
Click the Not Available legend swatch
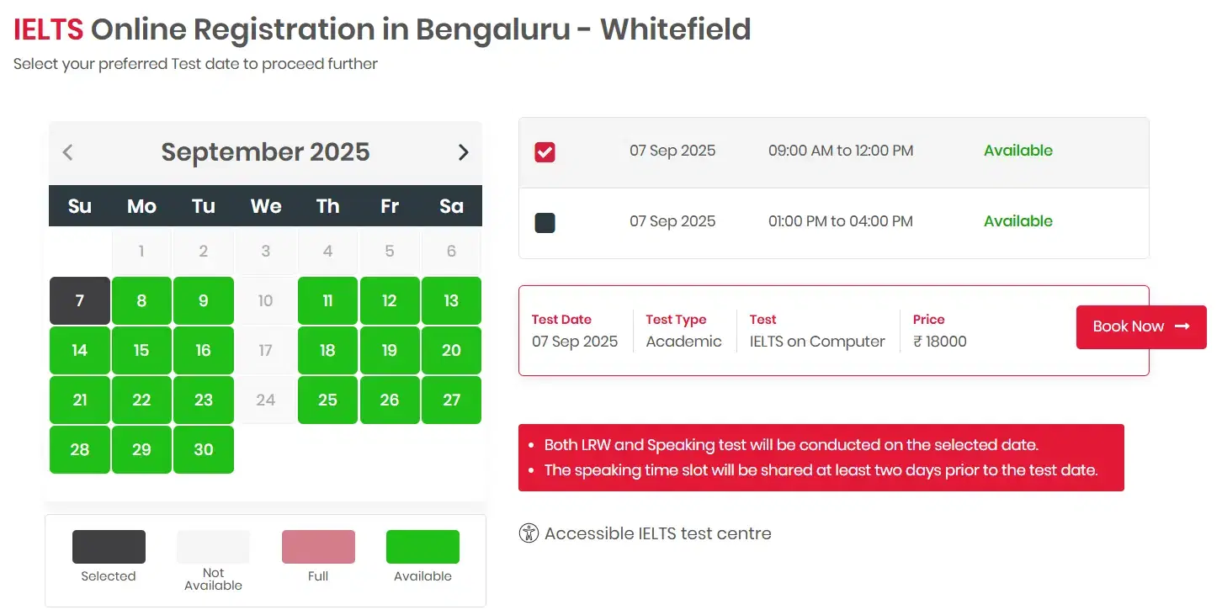point(213,545)
